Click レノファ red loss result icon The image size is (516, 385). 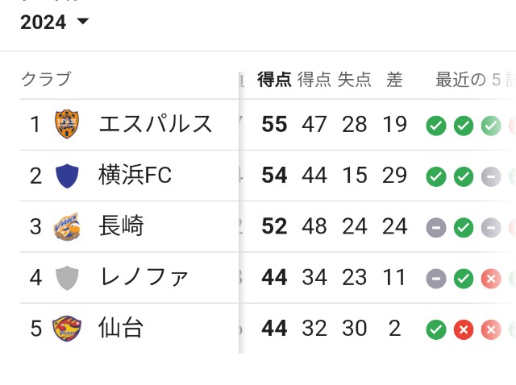pos(491,279)
